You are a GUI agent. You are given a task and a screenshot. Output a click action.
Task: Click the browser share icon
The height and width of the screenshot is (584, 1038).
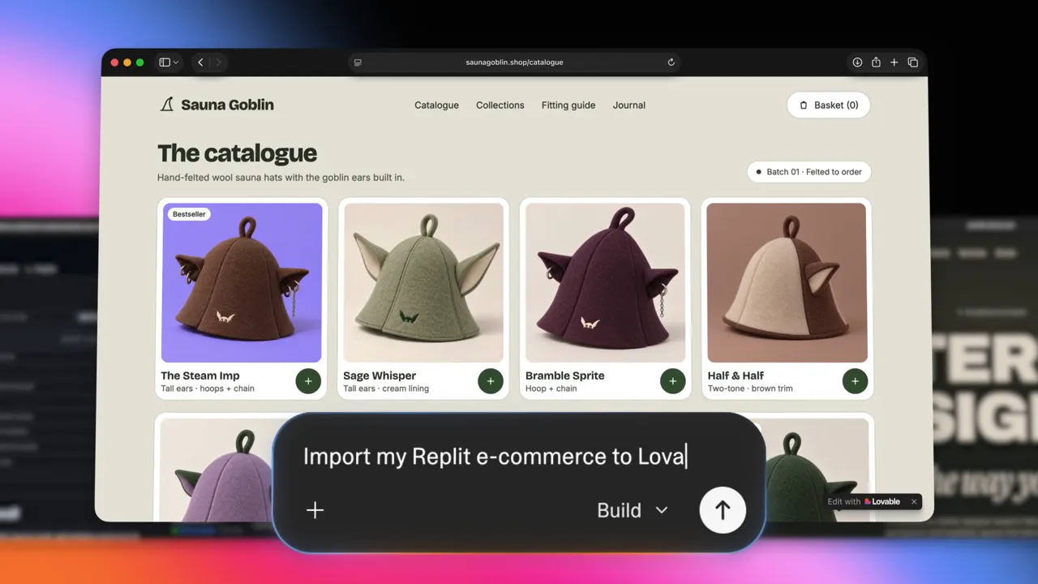pyautogui.click(x=876, y=62)
